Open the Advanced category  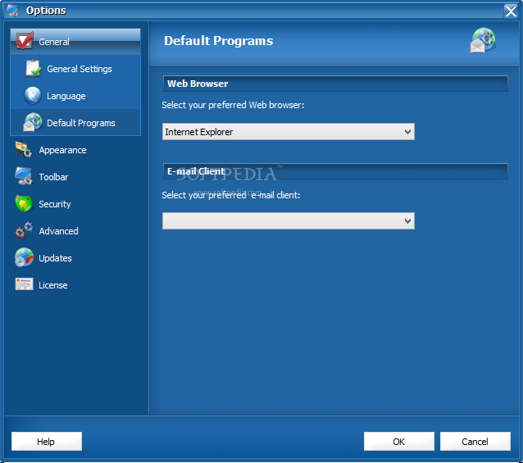75,231
